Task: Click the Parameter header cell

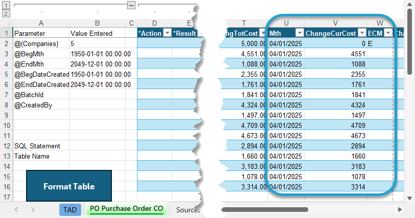Action: pos(41,33)
